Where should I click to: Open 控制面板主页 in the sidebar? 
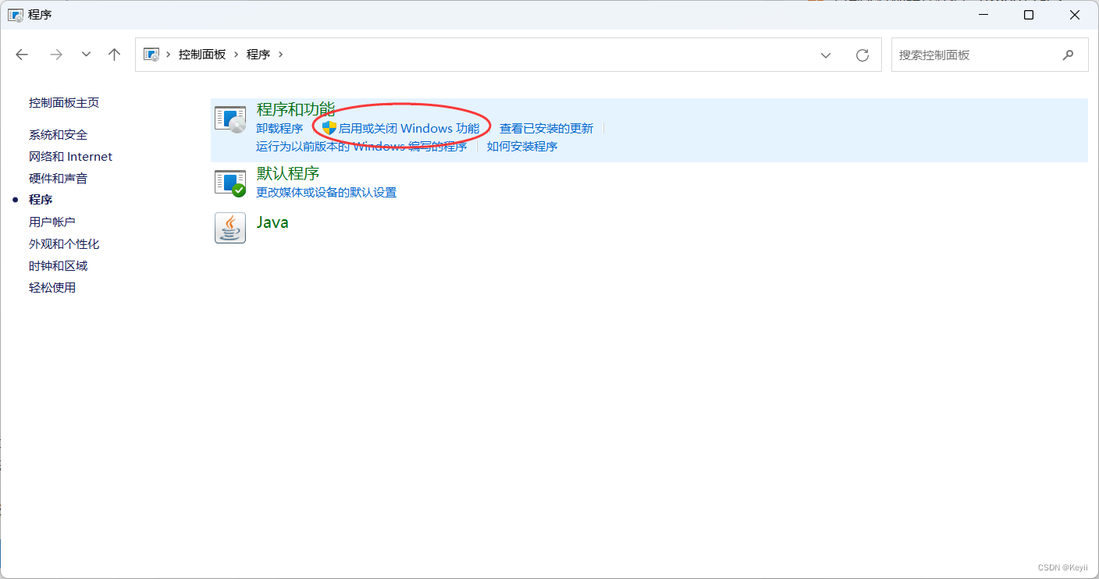[x=64, y=103]
